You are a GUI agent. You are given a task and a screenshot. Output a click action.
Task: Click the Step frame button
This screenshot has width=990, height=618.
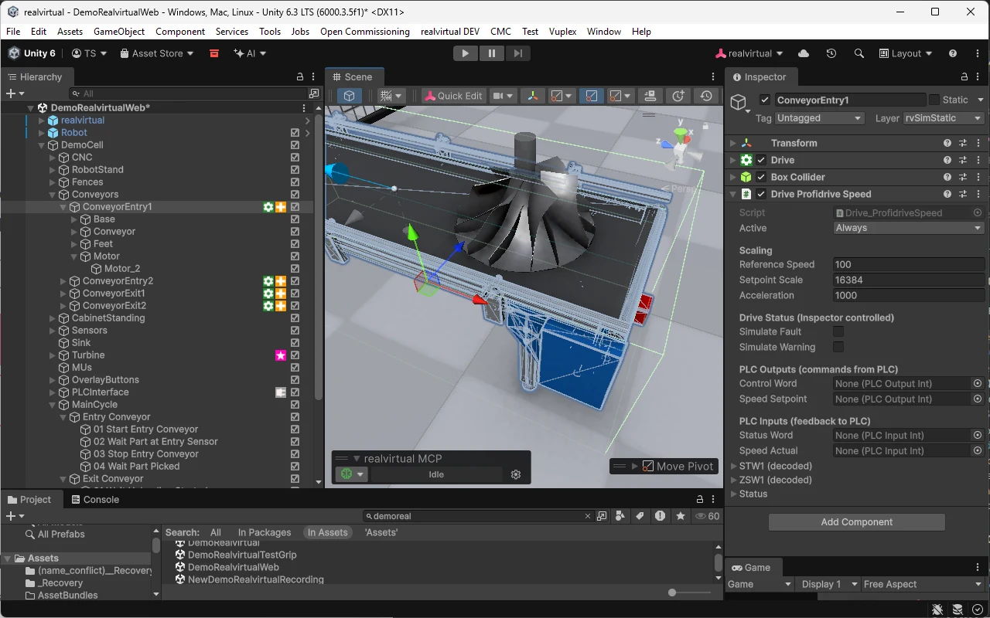pos(517,53)
